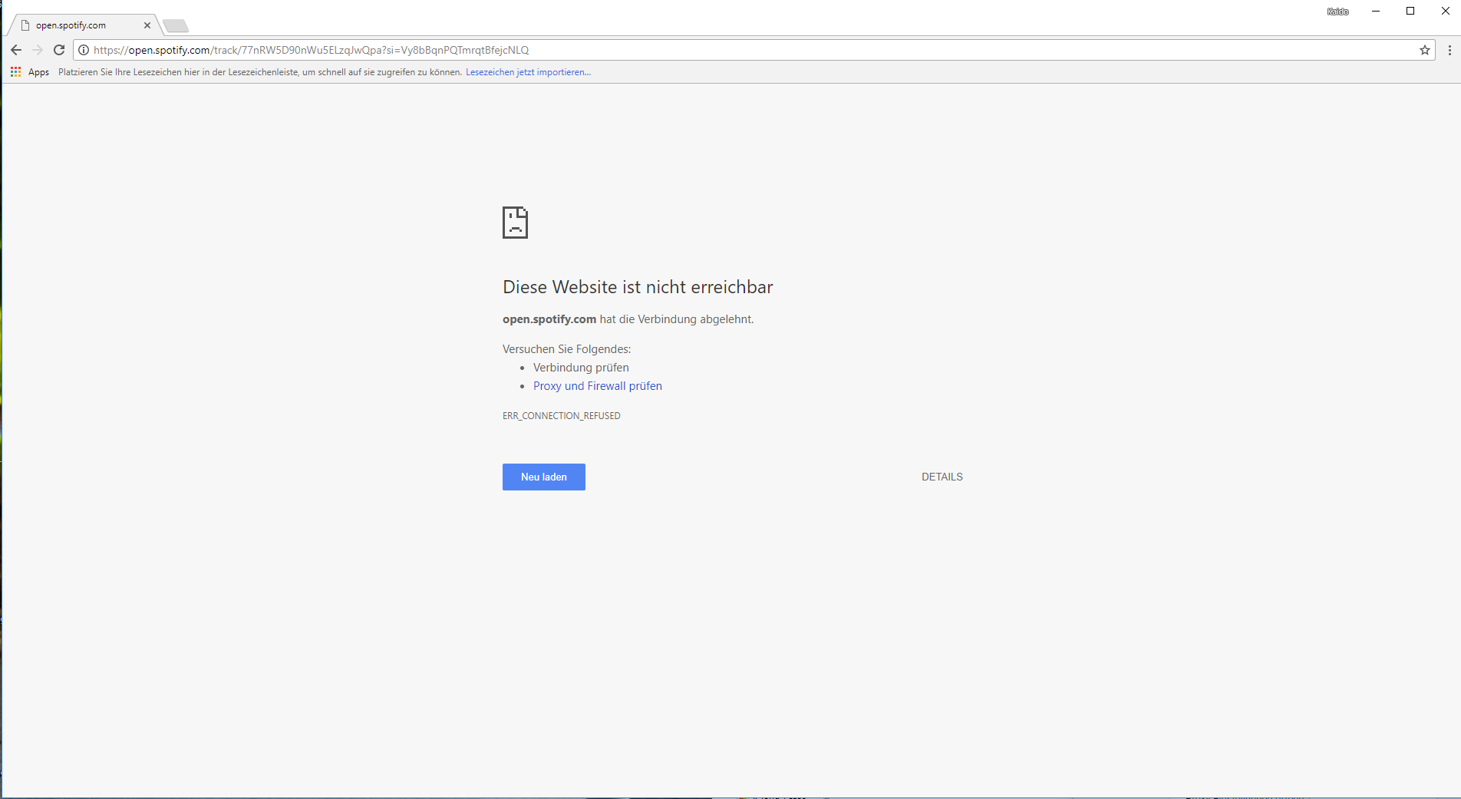Click the forward navigation arrow
The height and width of the screenshot is (799, 1461).
(x=38, y=50)
